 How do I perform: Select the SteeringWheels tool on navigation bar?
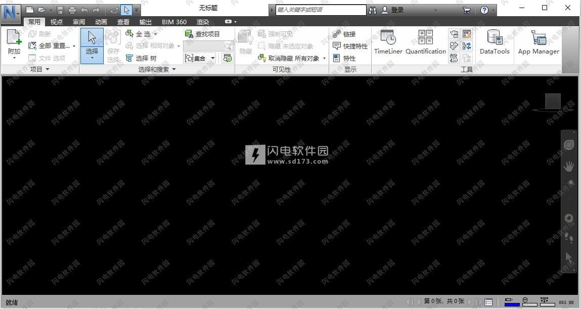[569, 145]
